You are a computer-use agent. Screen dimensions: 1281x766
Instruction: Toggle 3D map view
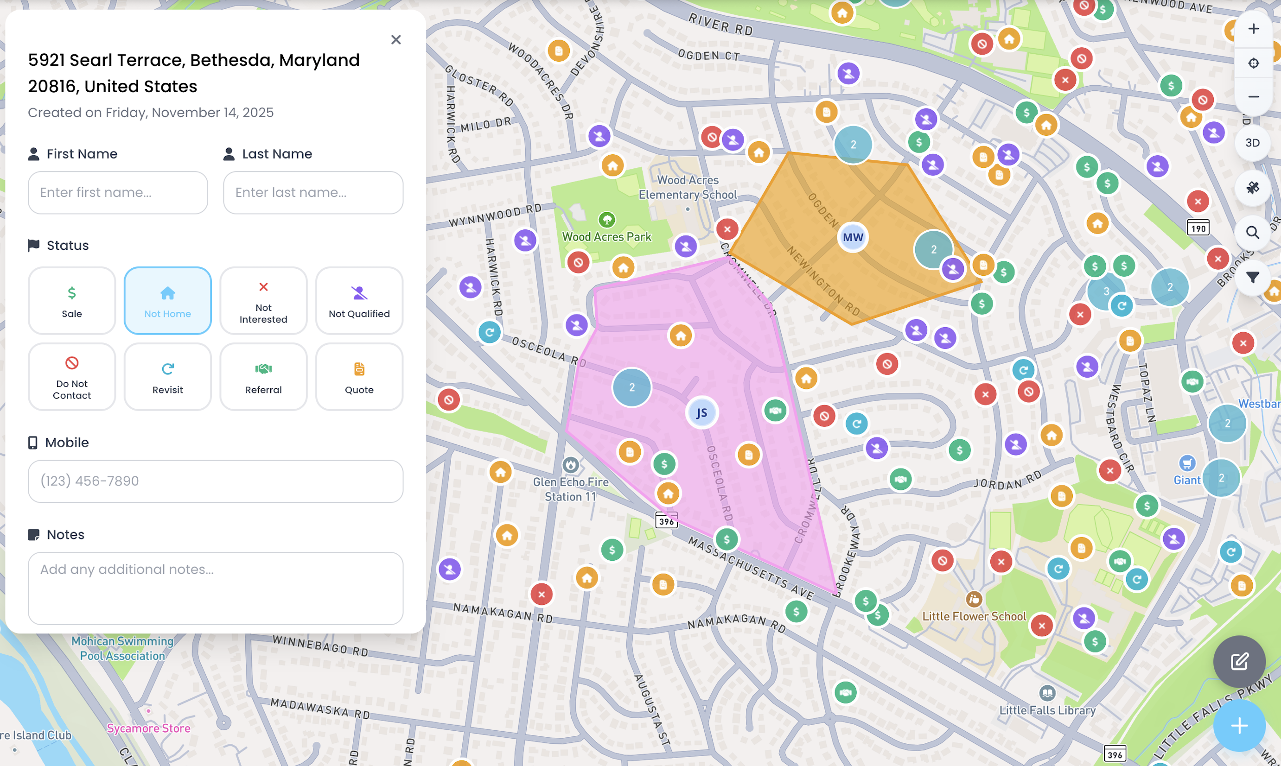(x=1252, y=143)
